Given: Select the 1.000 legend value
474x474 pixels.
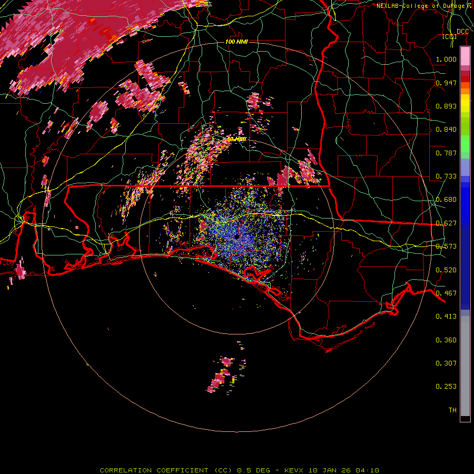Looking at the screenshot, I should 446,59.
